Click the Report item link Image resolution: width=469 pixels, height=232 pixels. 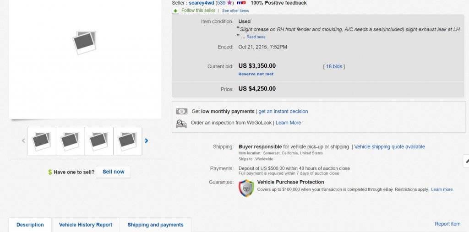tap(447, 224)
